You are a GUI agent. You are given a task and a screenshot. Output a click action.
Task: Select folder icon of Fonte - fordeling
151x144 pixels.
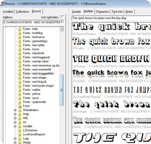(20, 33)
